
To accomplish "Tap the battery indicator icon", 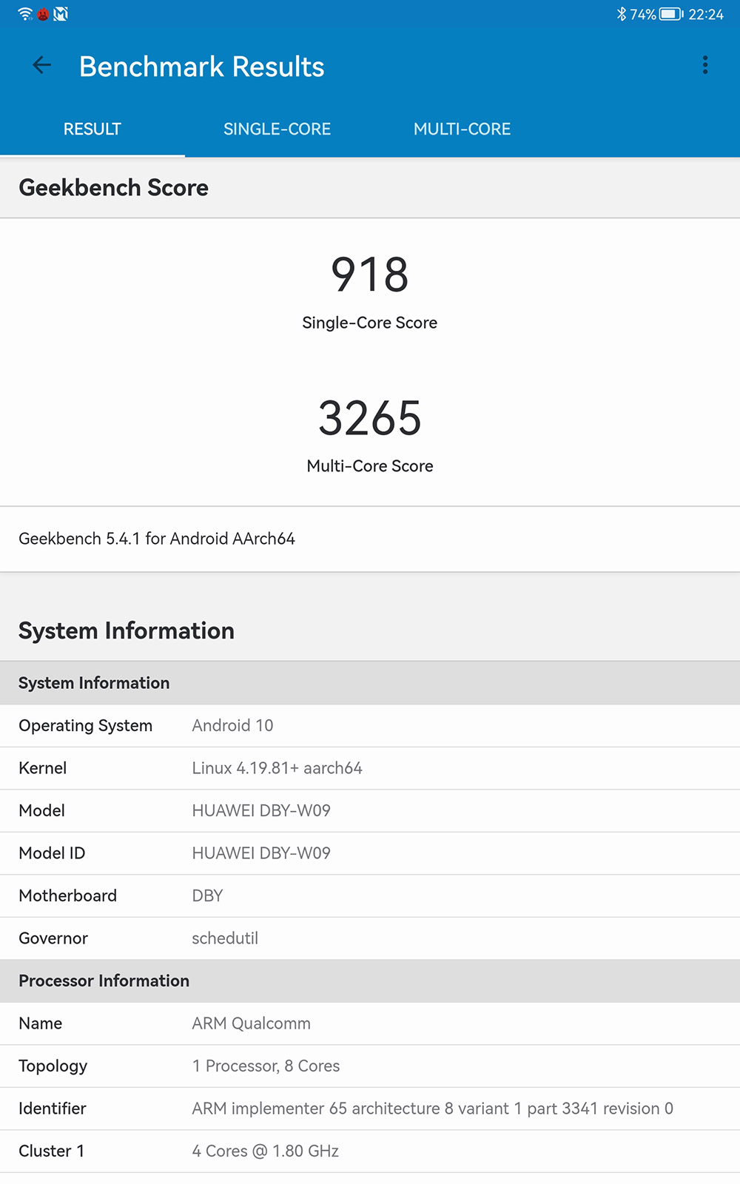I will (x=670, y=14).
